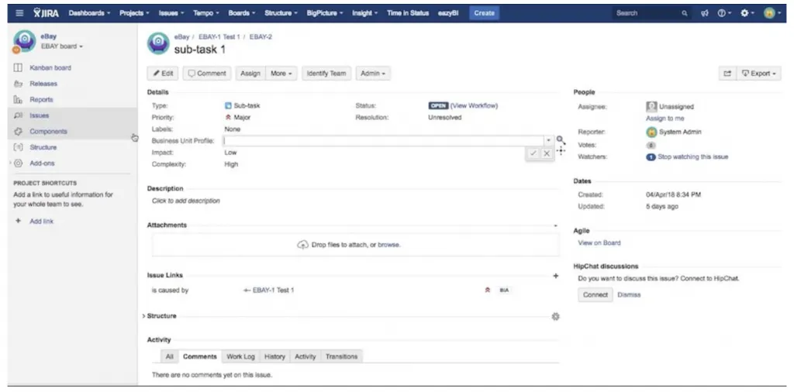Click the plus icon beside Add link
This screenshot has width=794, height=392.
pos(19,221)
